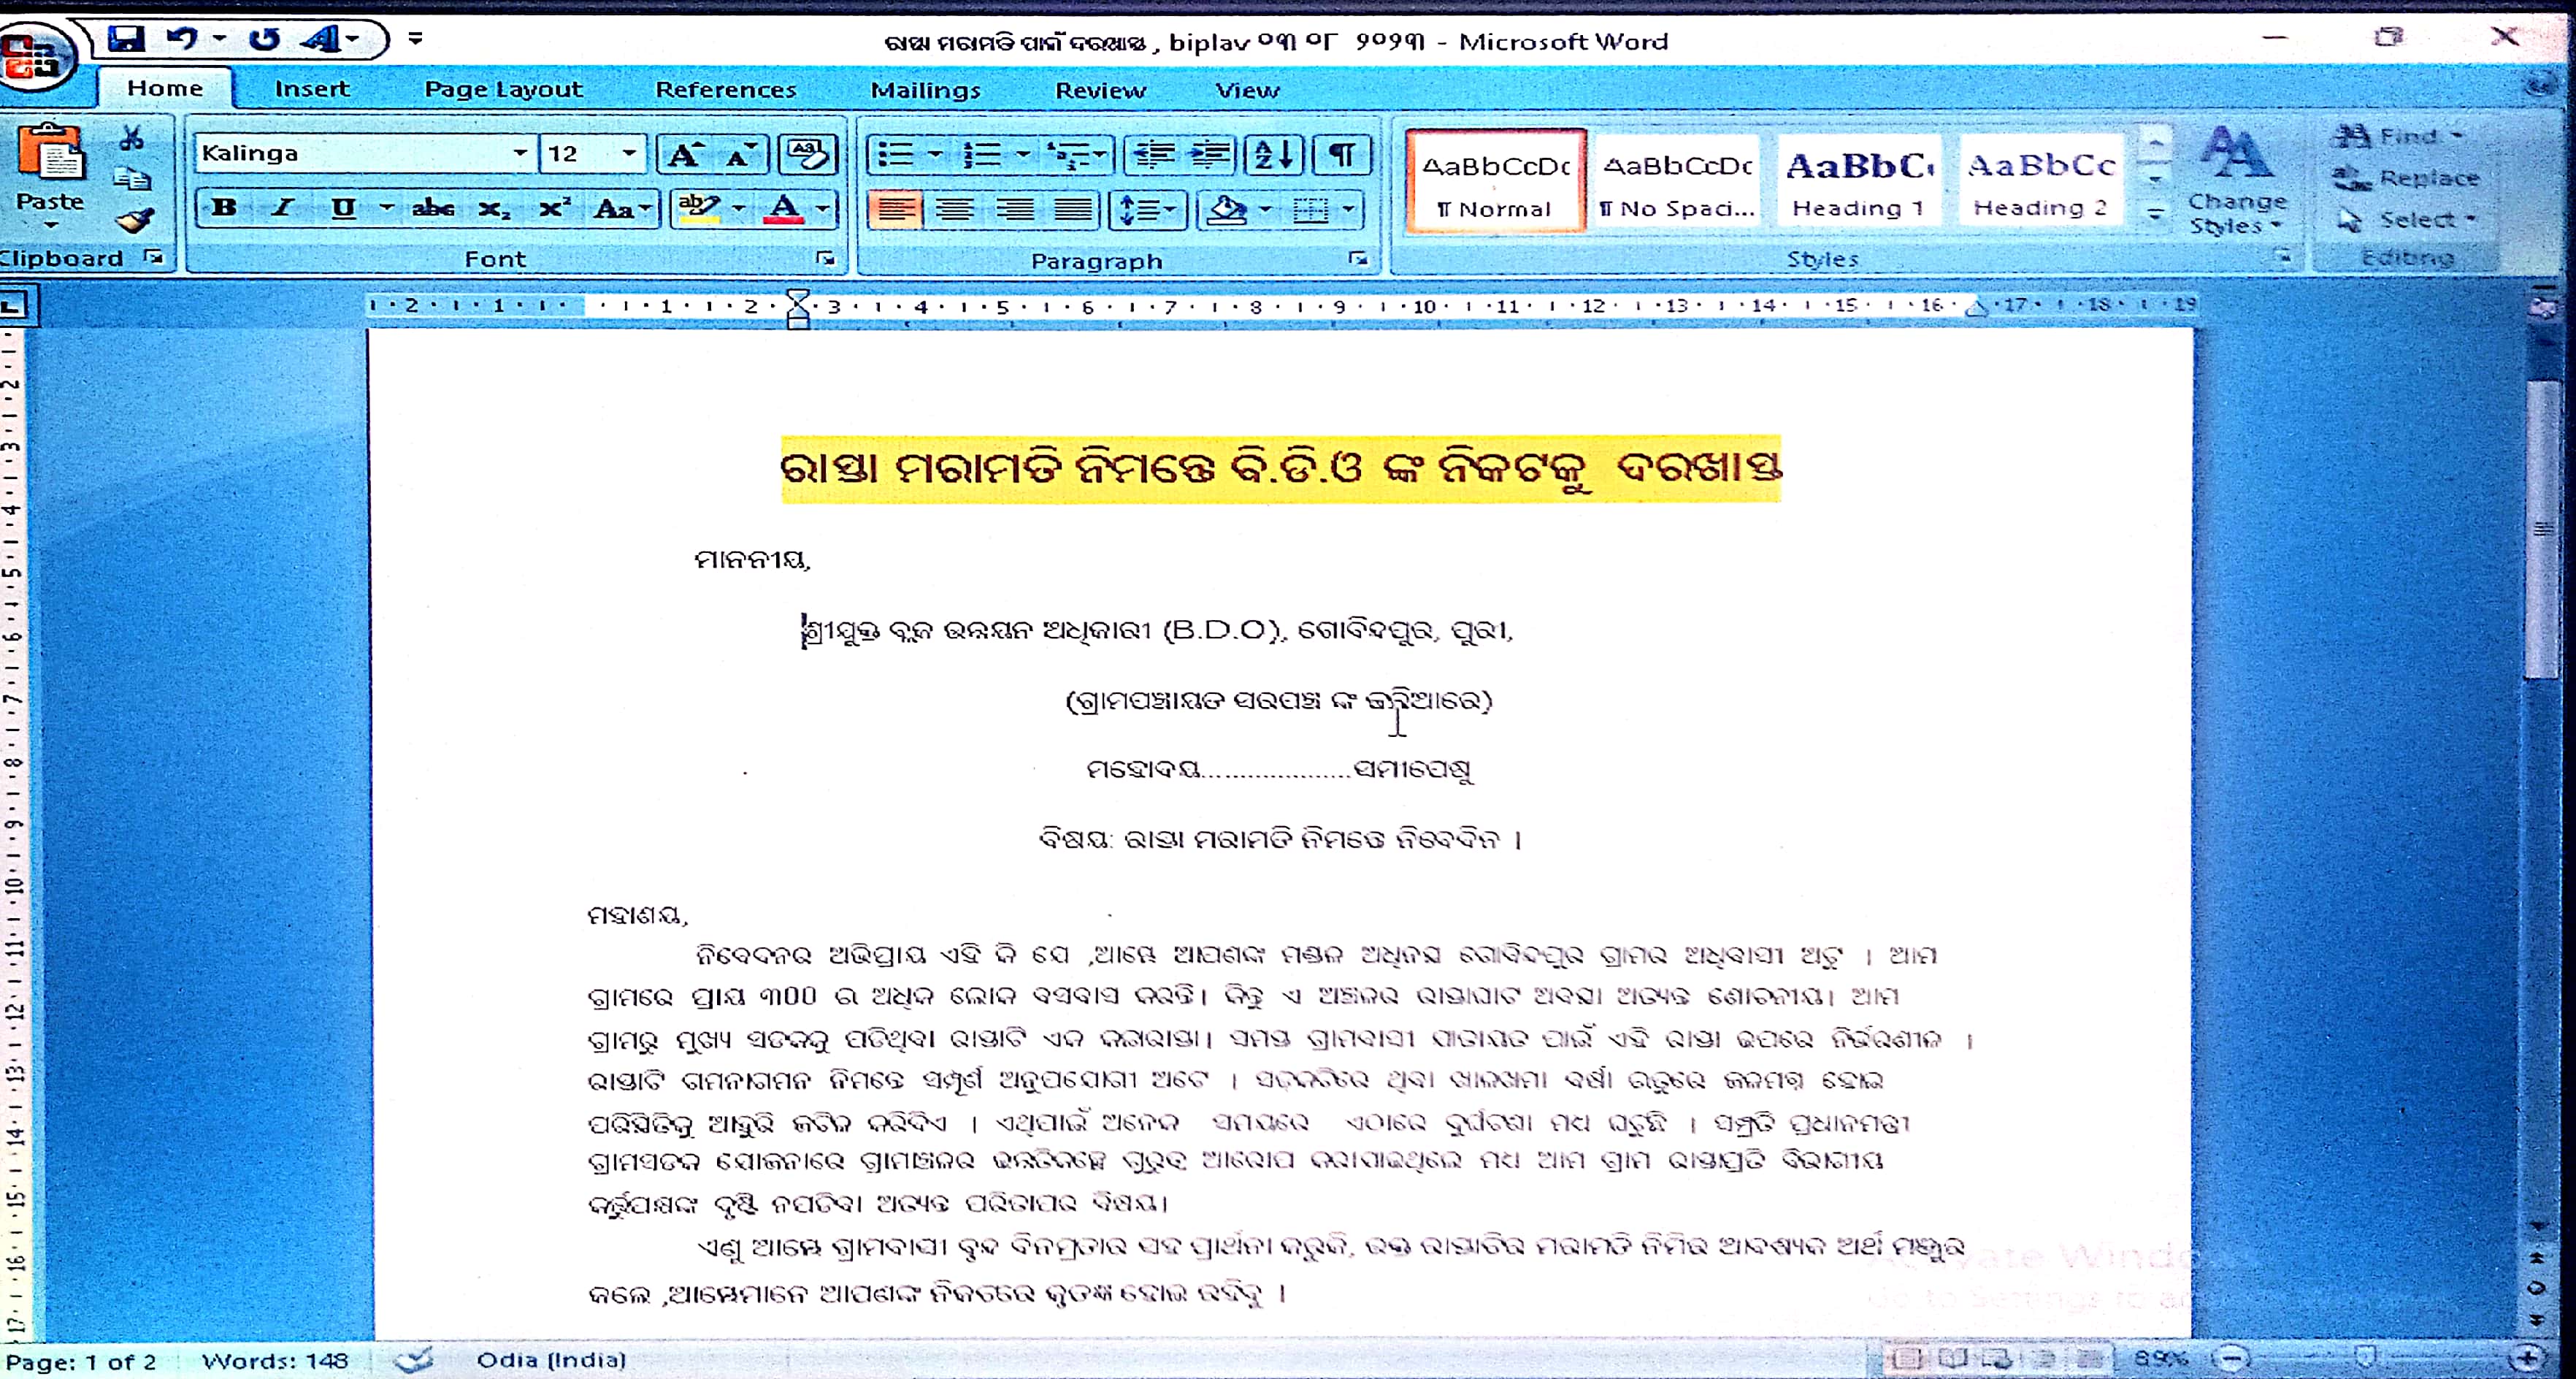
Task: Toggle Bold formatting
Action: pyautogui.click(x=224, y=208)
